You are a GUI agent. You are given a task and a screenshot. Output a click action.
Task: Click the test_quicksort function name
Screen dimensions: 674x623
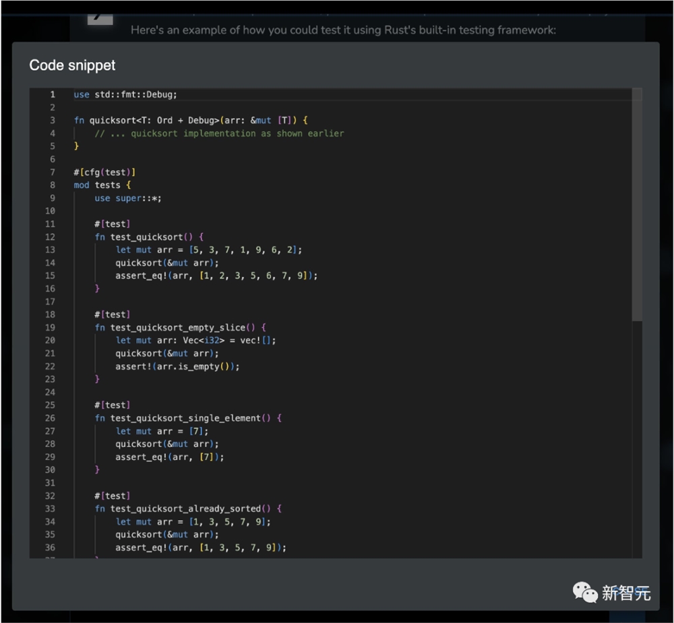[x=146, y=237]
